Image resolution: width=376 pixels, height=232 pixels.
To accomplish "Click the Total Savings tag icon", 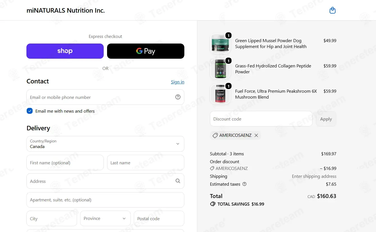I will 213,204.
